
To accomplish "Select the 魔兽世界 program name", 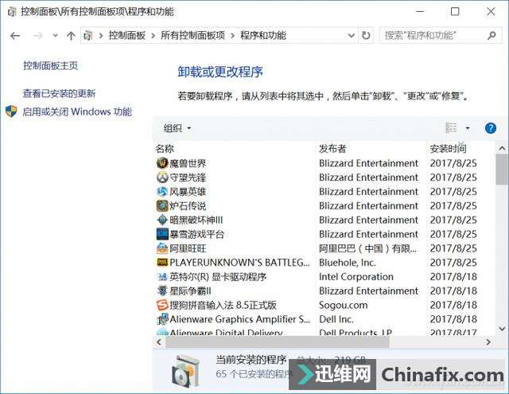I will click(188, 163).
